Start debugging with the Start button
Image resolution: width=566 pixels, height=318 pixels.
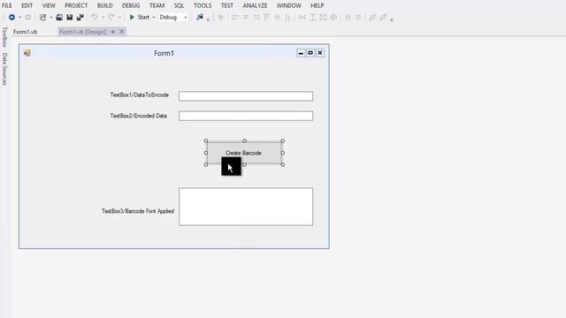coord(140,17)
